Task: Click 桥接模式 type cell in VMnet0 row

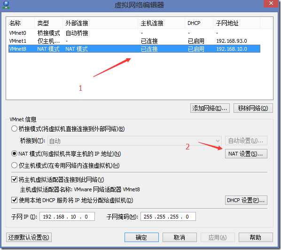Action: 48,33
